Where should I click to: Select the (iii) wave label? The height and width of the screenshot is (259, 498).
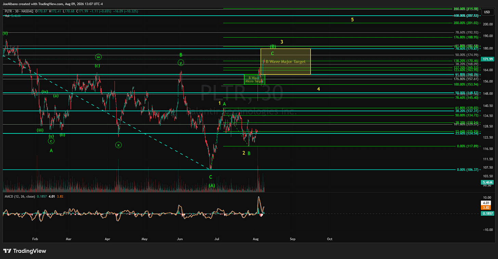[40, 130]
